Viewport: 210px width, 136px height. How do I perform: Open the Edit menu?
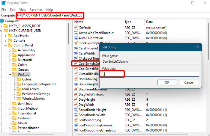[x=13, y=10]
